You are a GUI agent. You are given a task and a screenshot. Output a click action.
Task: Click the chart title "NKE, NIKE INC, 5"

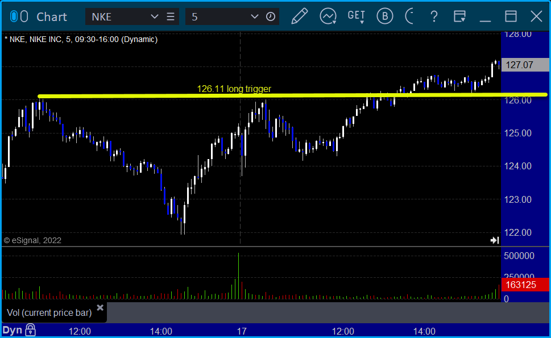(x=36, y=39)
